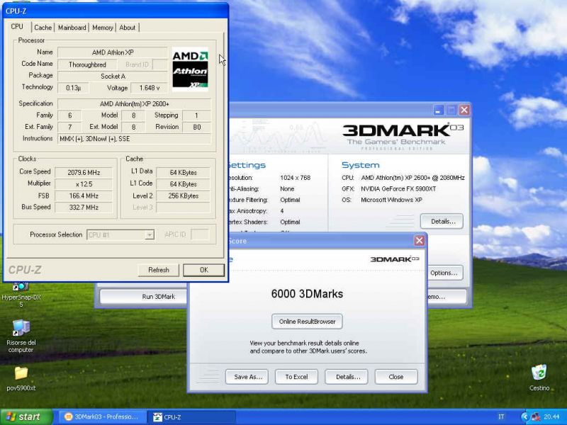Click the Revision value B0
567x425 pixels.
click(x=197, y=127)
